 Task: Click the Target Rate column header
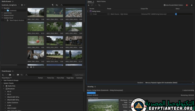tap(70, 78)
